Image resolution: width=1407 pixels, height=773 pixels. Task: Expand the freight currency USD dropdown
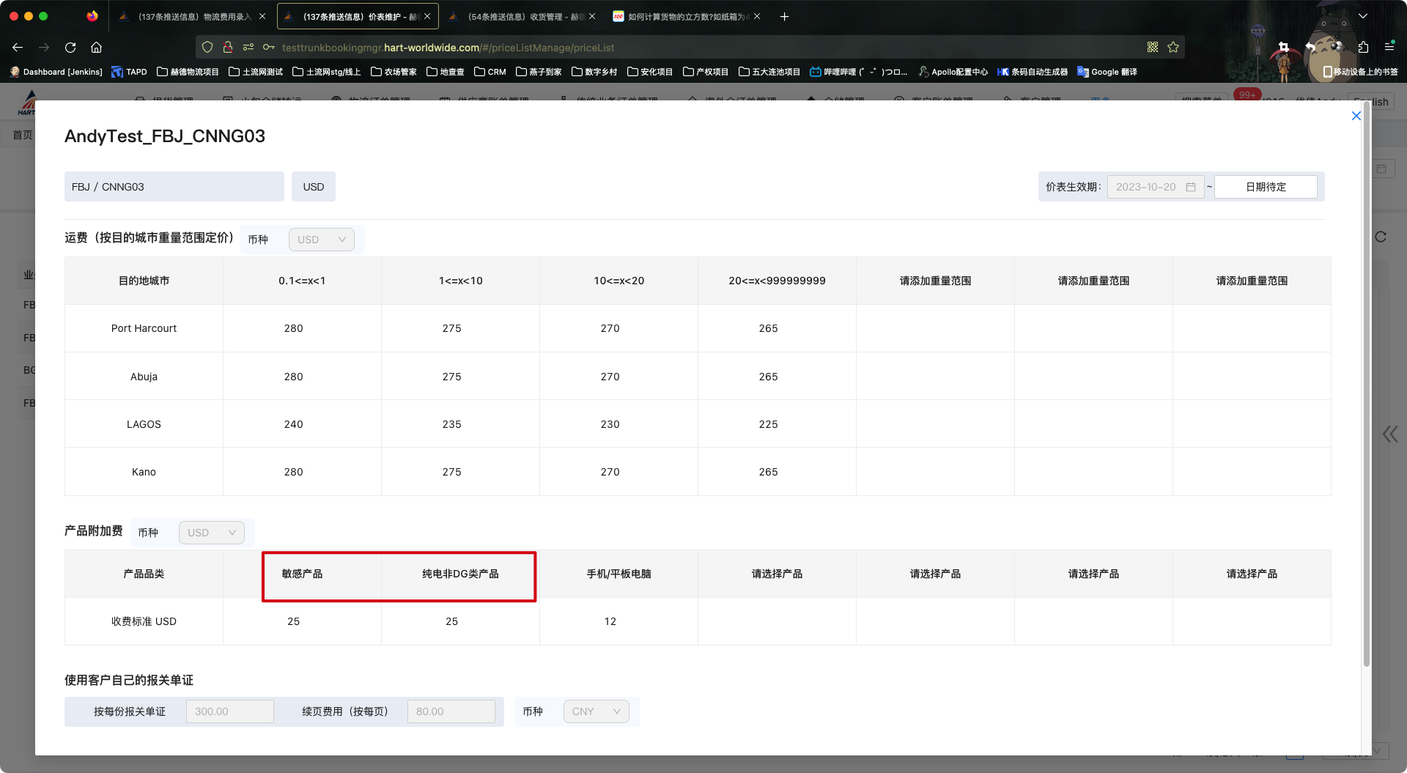click(321, 240)
